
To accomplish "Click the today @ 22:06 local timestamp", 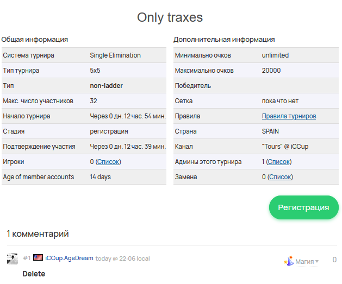I will (x=122, y=258).
